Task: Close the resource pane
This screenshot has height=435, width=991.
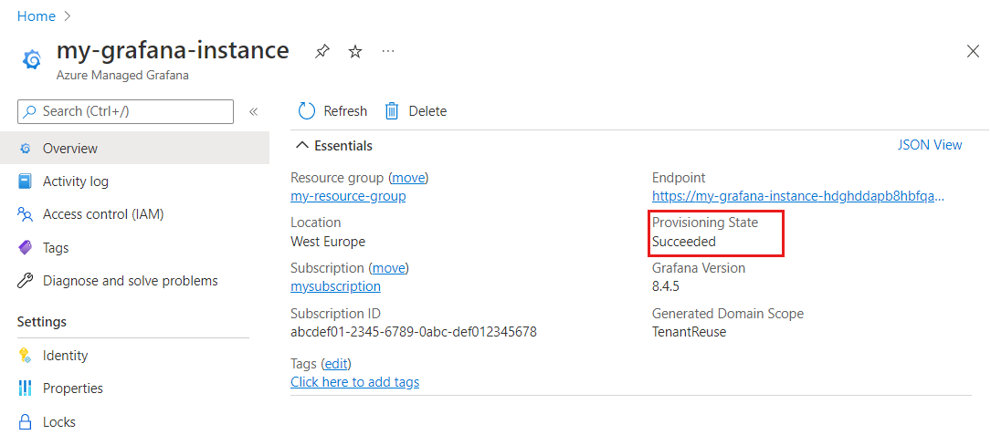Action: click(973, 51)
